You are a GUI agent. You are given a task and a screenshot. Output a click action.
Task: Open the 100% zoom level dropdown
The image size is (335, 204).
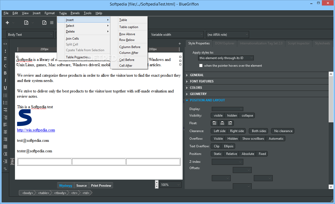pyautogui.click(x=171, y=185)
